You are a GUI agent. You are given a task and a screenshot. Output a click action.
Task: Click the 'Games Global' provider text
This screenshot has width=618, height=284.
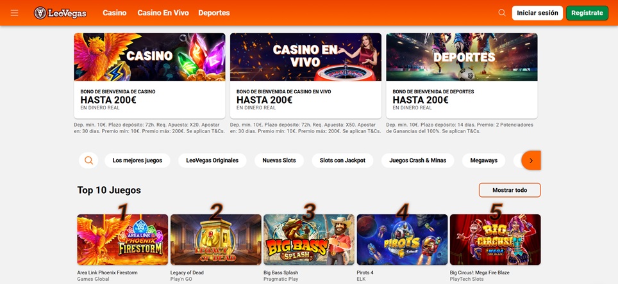pyautogui.click(x=93, y=280)
